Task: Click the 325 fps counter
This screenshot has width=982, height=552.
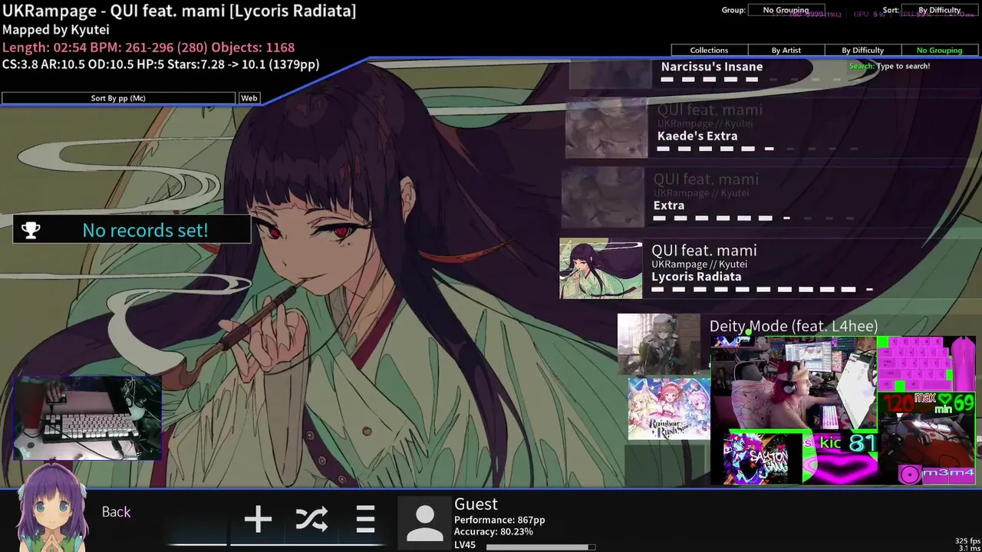Action: click(x=967, y=541)
